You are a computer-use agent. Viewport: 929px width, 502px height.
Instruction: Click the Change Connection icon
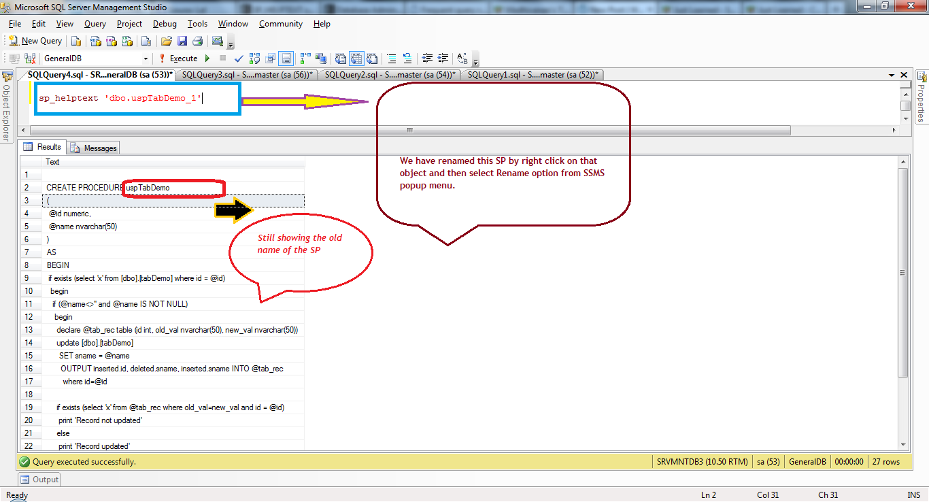[30, 58]
